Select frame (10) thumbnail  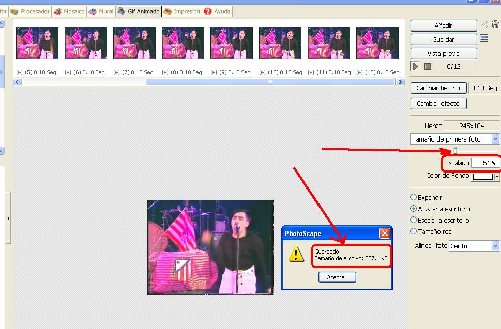(280, 43)
